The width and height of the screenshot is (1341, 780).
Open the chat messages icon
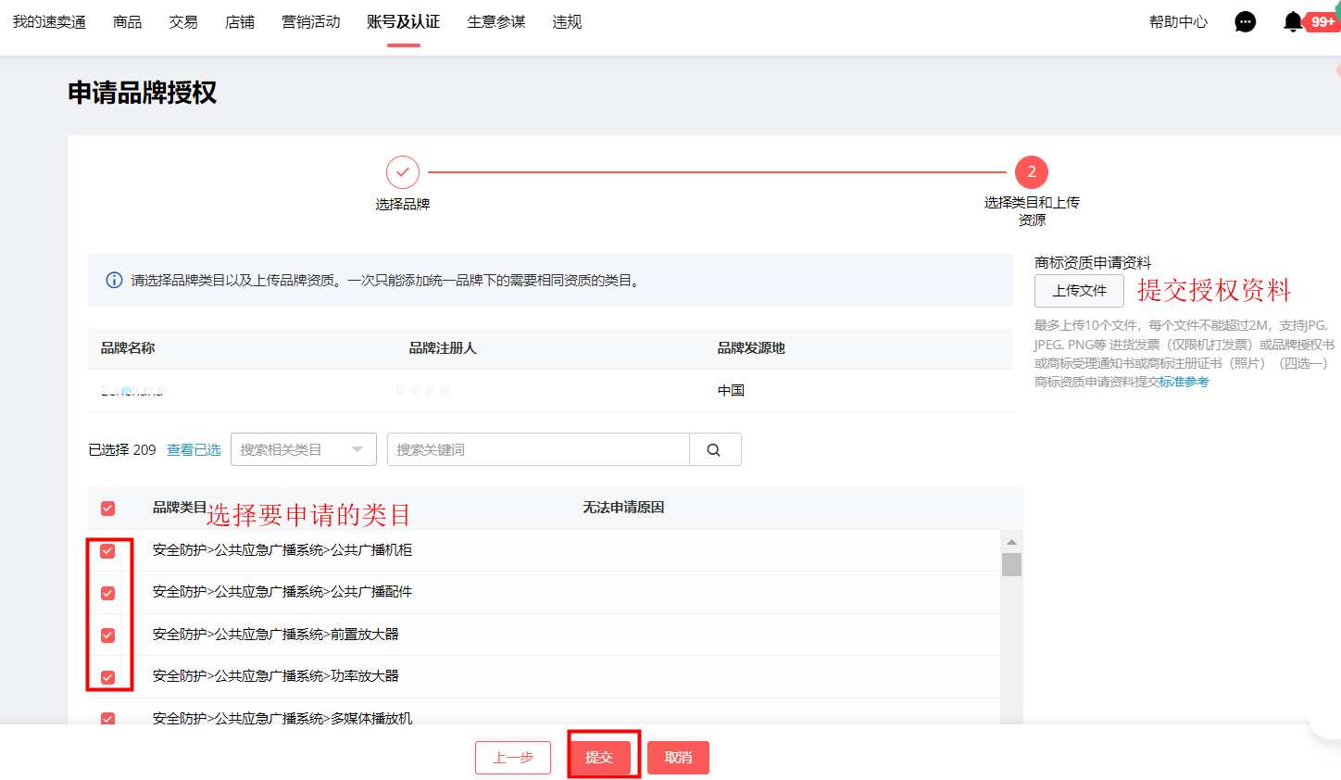coord(1246,22)
